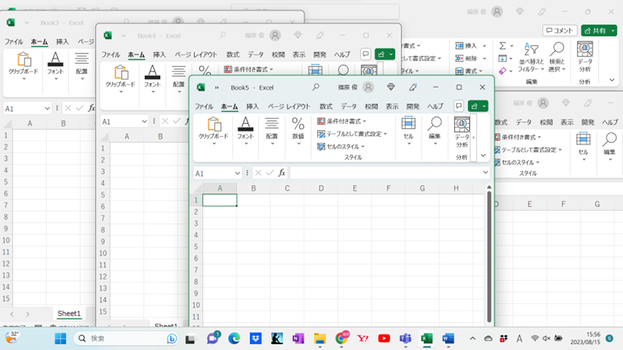Click Data Analysis icon in top-right back window
The image size is (623, 350).
point(585,56)
